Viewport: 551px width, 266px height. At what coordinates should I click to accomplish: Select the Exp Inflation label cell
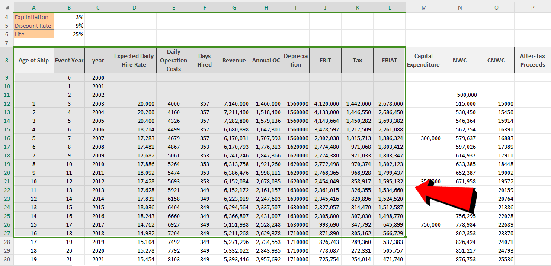click(x=33, y=17)
